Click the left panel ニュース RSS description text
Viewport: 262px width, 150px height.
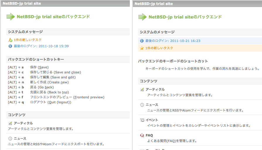pos(56,144)
